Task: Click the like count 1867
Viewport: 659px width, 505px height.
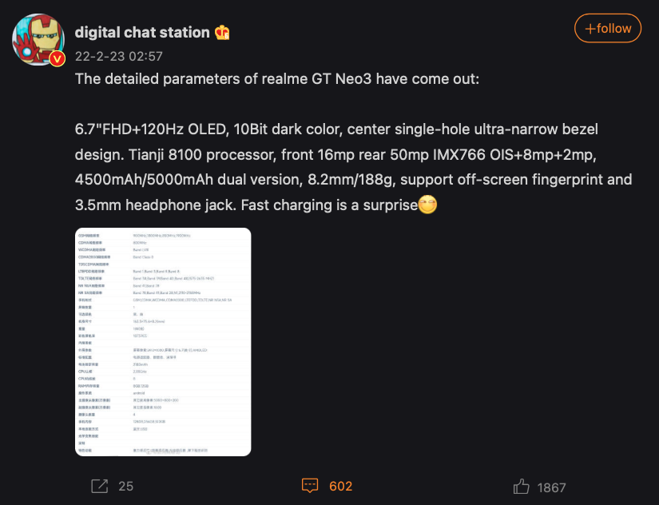Action: (552, 487)
